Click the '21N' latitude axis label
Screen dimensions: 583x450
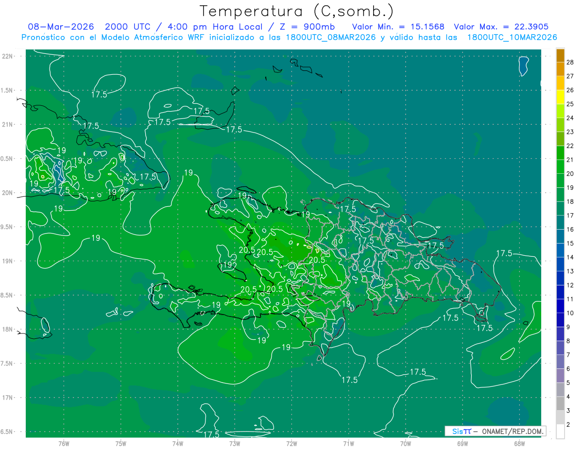7,124
